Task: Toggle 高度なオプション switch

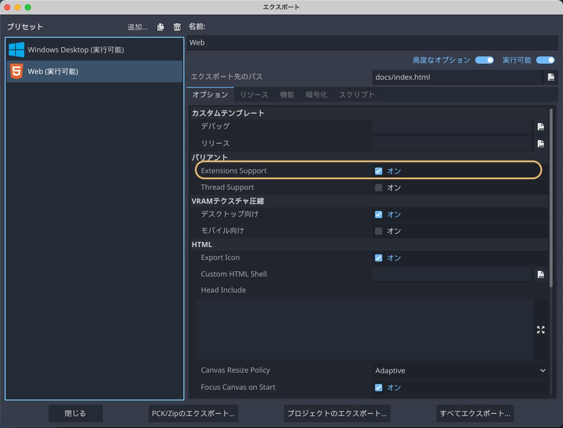Action: click(484, 60)
